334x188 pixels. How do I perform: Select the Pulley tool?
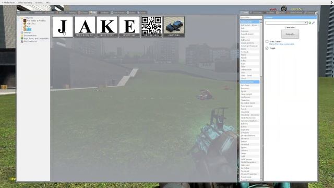click(249, 61)
